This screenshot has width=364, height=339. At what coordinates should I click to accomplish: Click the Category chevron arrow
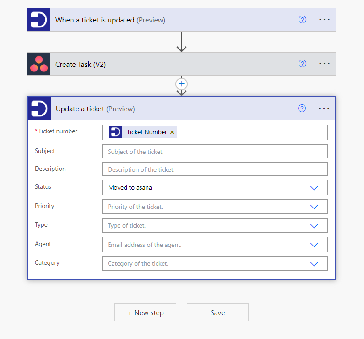tap(314, 264)
